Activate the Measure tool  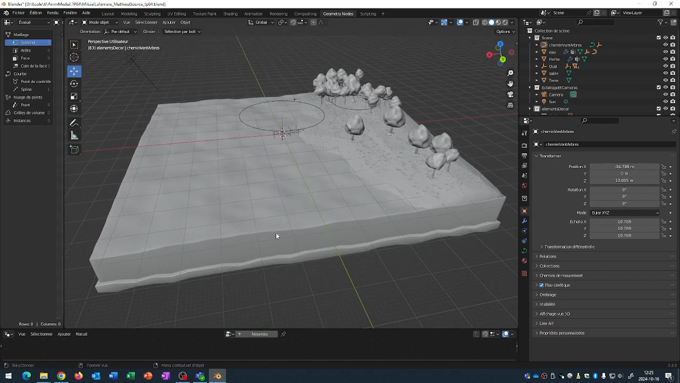(x=74, y=136)
